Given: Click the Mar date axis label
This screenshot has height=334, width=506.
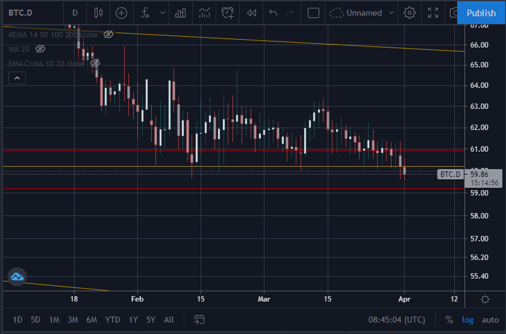Looking at the screenshot, I should click(x=264, y=299).
